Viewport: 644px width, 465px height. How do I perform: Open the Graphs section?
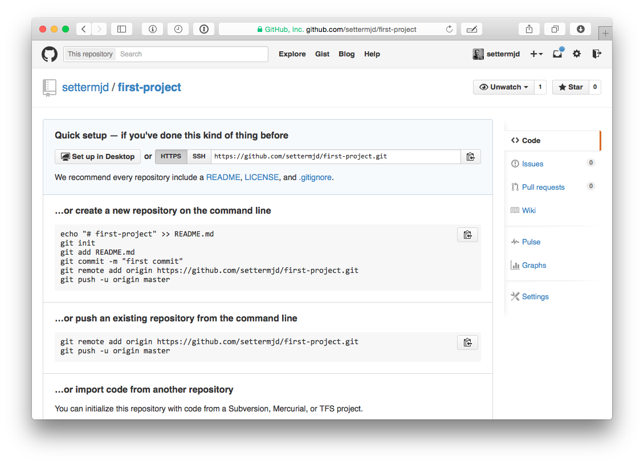pyautogui.click(x=533, y=265)
